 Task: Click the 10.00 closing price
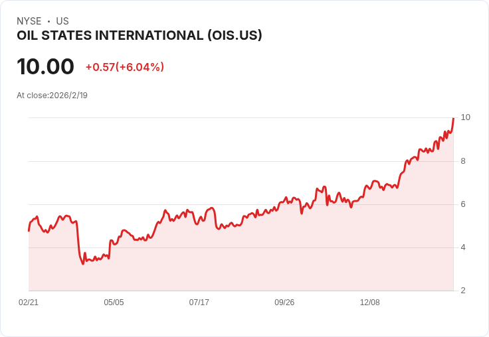(45, 66)
